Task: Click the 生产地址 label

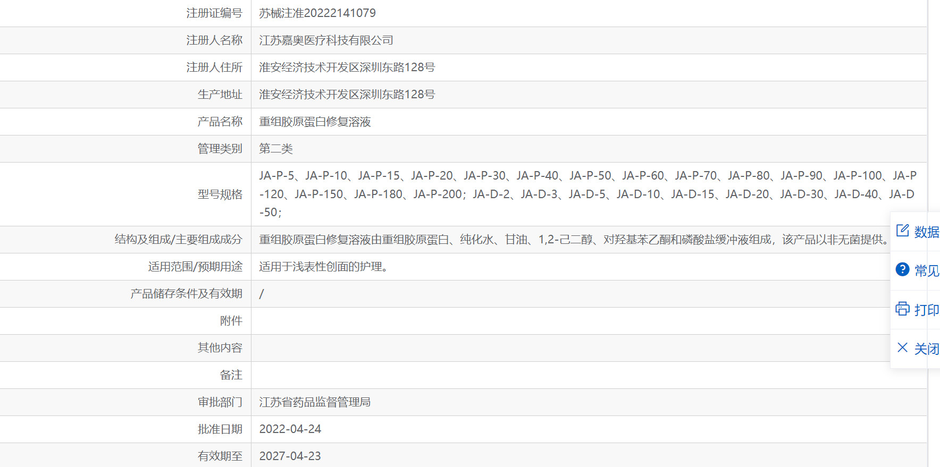Action: [220, 95]
